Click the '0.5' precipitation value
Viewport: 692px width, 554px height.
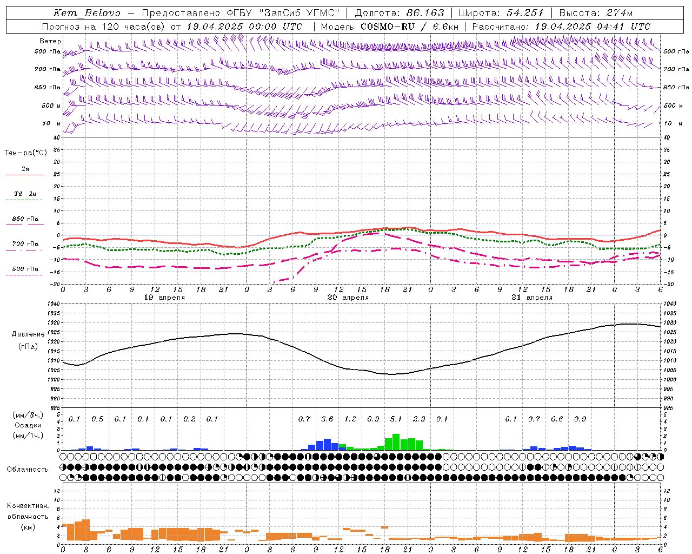point(97,419)
